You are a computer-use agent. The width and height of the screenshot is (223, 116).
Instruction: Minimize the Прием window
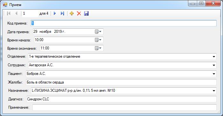(x=193, y=4)
